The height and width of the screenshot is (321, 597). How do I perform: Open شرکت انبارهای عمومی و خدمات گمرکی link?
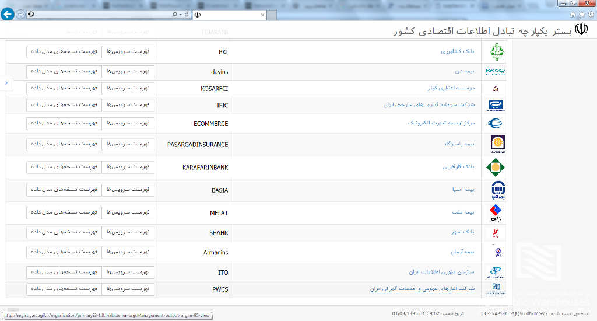point(422,288)
